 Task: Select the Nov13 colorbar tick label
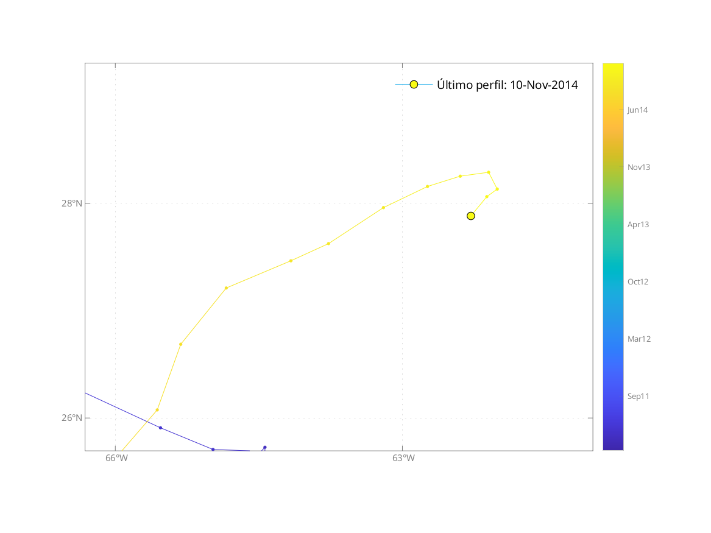(x=638, y=167)
